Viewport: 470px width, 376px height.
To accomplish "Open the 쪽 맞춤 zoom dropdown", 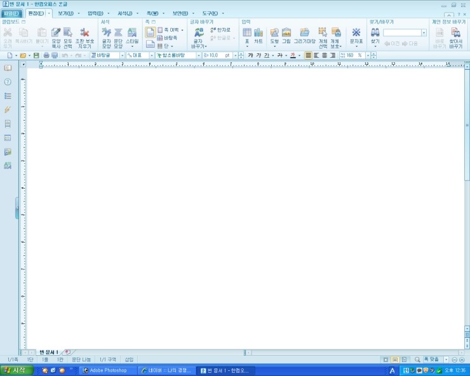I will coord(446,359).
